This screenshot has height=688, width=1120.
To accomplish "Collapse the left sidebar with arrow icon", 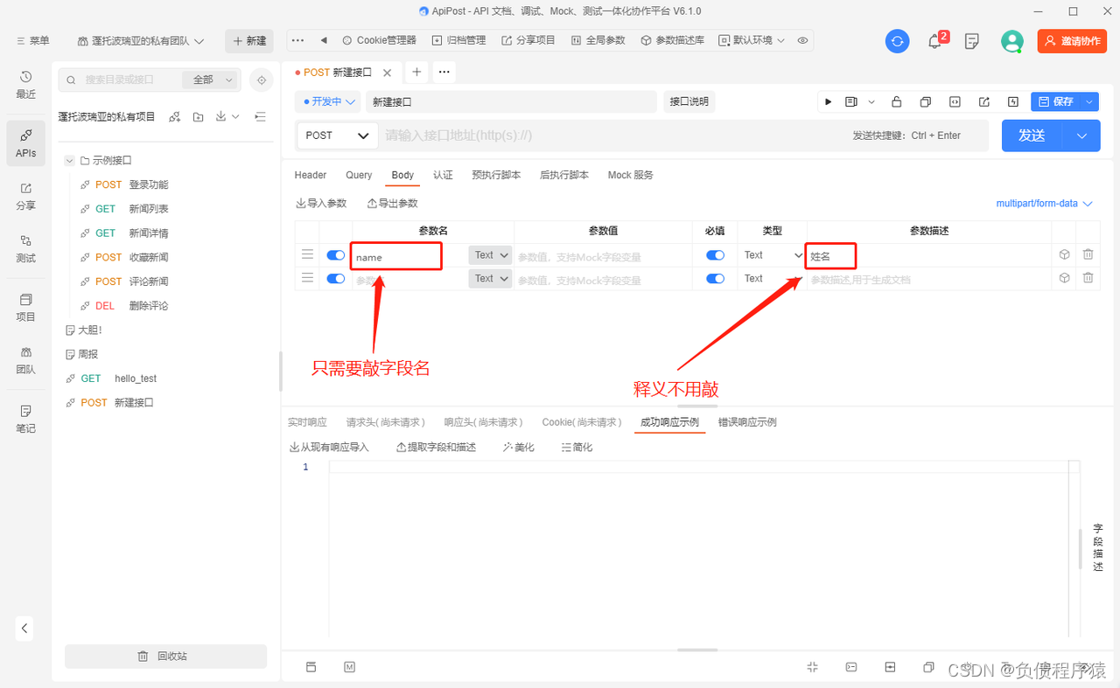I will tap(25, 628).
